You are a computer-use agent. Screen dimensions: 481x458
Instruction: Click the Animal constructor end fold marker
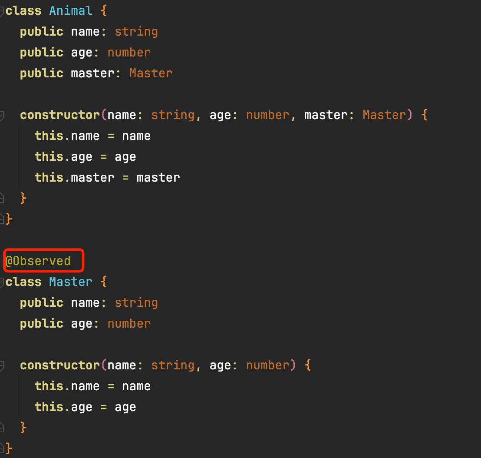(1, 198)
